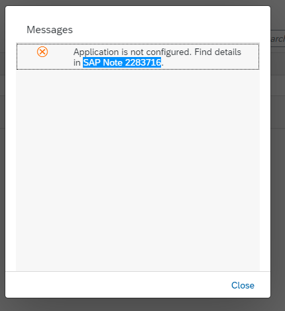Click the words 'Find details' in the message
The width and height of the screenshot is (285, 311).
(x=217, y=52)
